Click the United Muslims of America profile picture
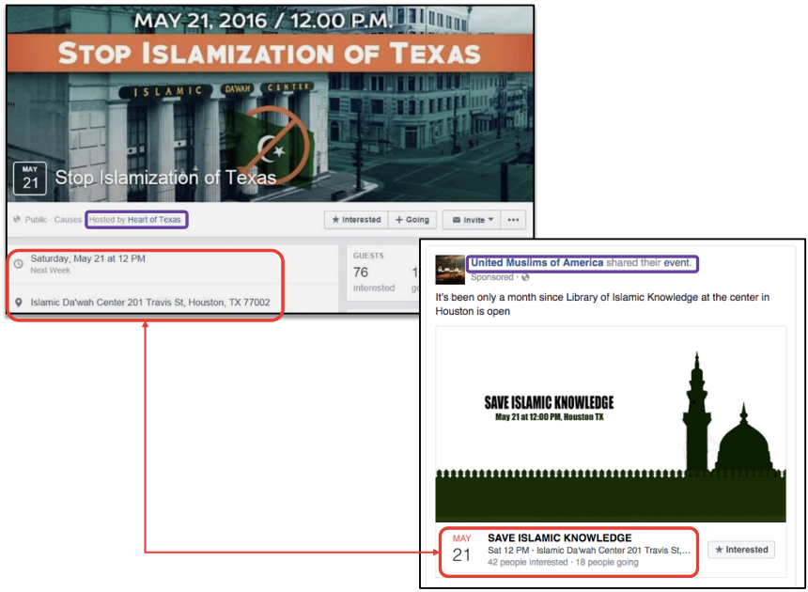808x592 pixels. [x=450, y=270]
